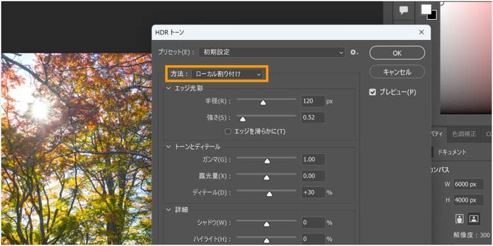Click the ハイライト(H) value field
Viewport: 493px width, 246px height.
[x=313, y=239]
